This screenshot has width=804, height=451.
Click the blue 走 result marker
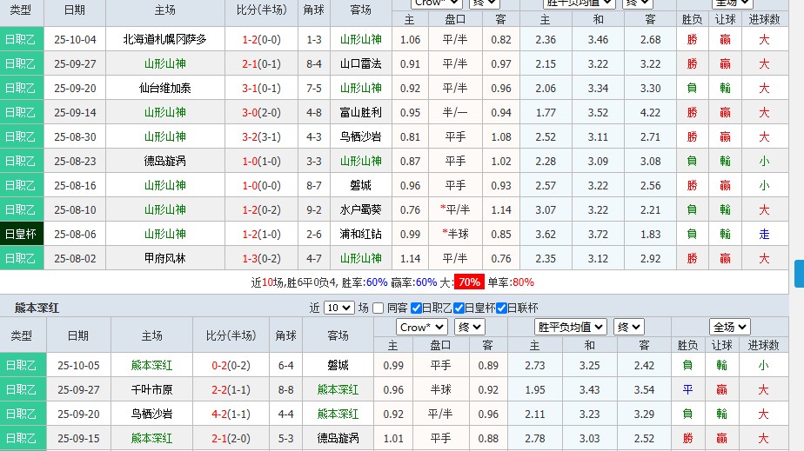(x=763, y=234)
